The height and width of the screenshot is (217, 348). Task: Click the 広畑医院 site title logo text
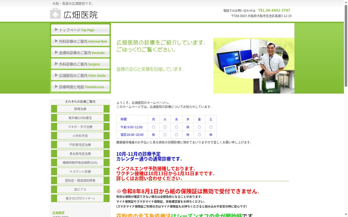[x=80, y=15]
